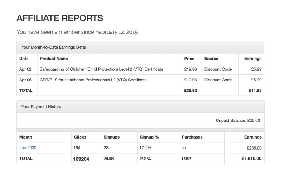
Task: Click the 109204 total clicks value
Action: [x=81, y=159]
